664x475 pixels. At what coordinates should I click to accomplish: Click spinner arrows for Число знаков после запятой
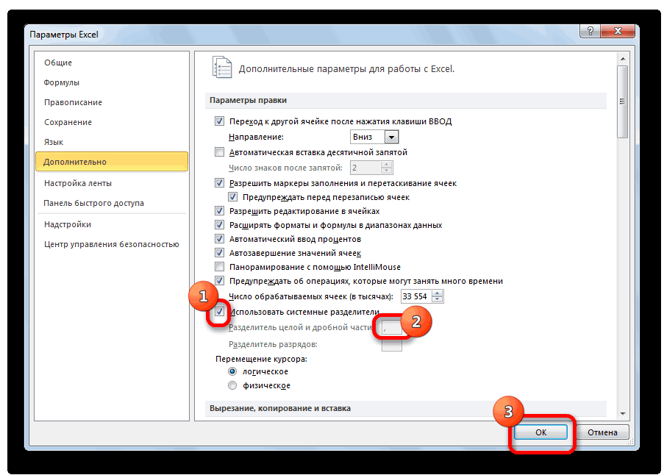coord(386,168)
